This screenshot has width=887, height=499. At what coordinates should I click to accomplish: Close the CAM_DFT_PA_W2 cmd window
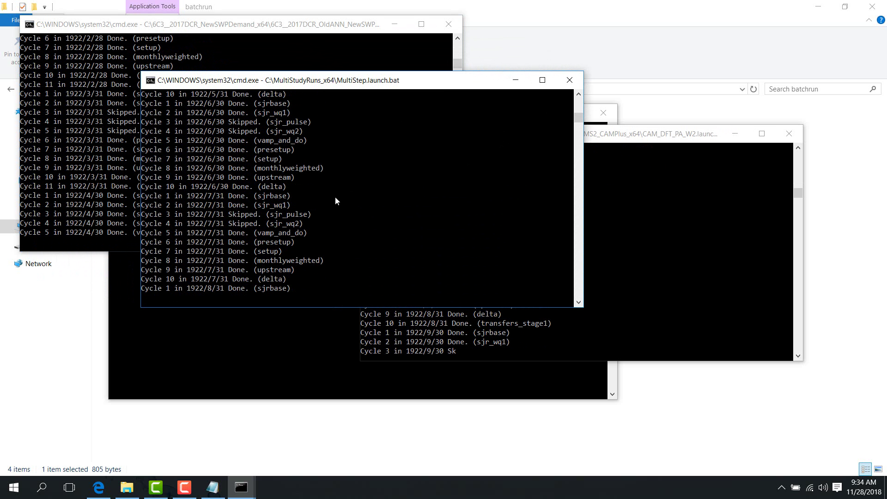click(x=789, y=134)
